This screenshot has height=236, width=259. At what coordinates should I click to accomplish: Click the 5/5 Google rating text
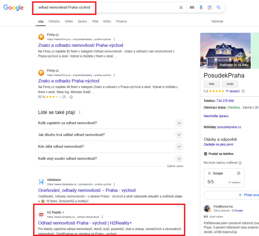(x=210, y=182)
